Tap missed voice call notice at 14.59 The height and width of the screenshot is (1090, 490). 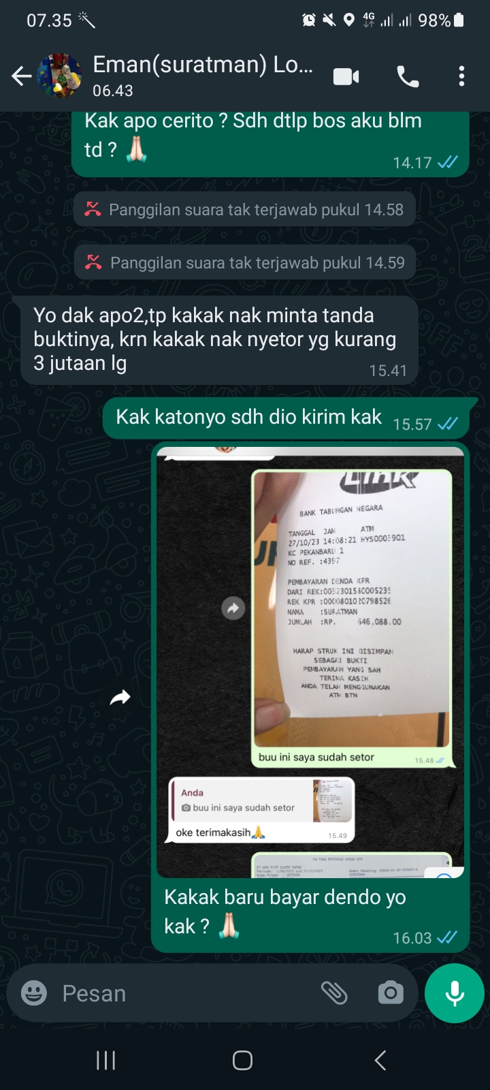245,262
